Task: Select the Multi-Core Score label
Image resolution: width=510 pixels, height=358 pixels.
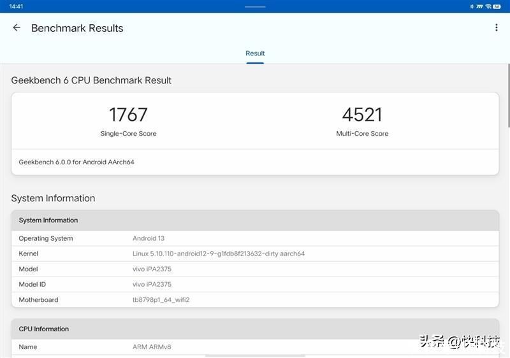Action: coord(362,134)
